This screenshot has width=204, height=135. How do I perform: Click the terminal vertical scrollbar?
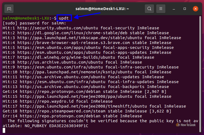point(200,74)
